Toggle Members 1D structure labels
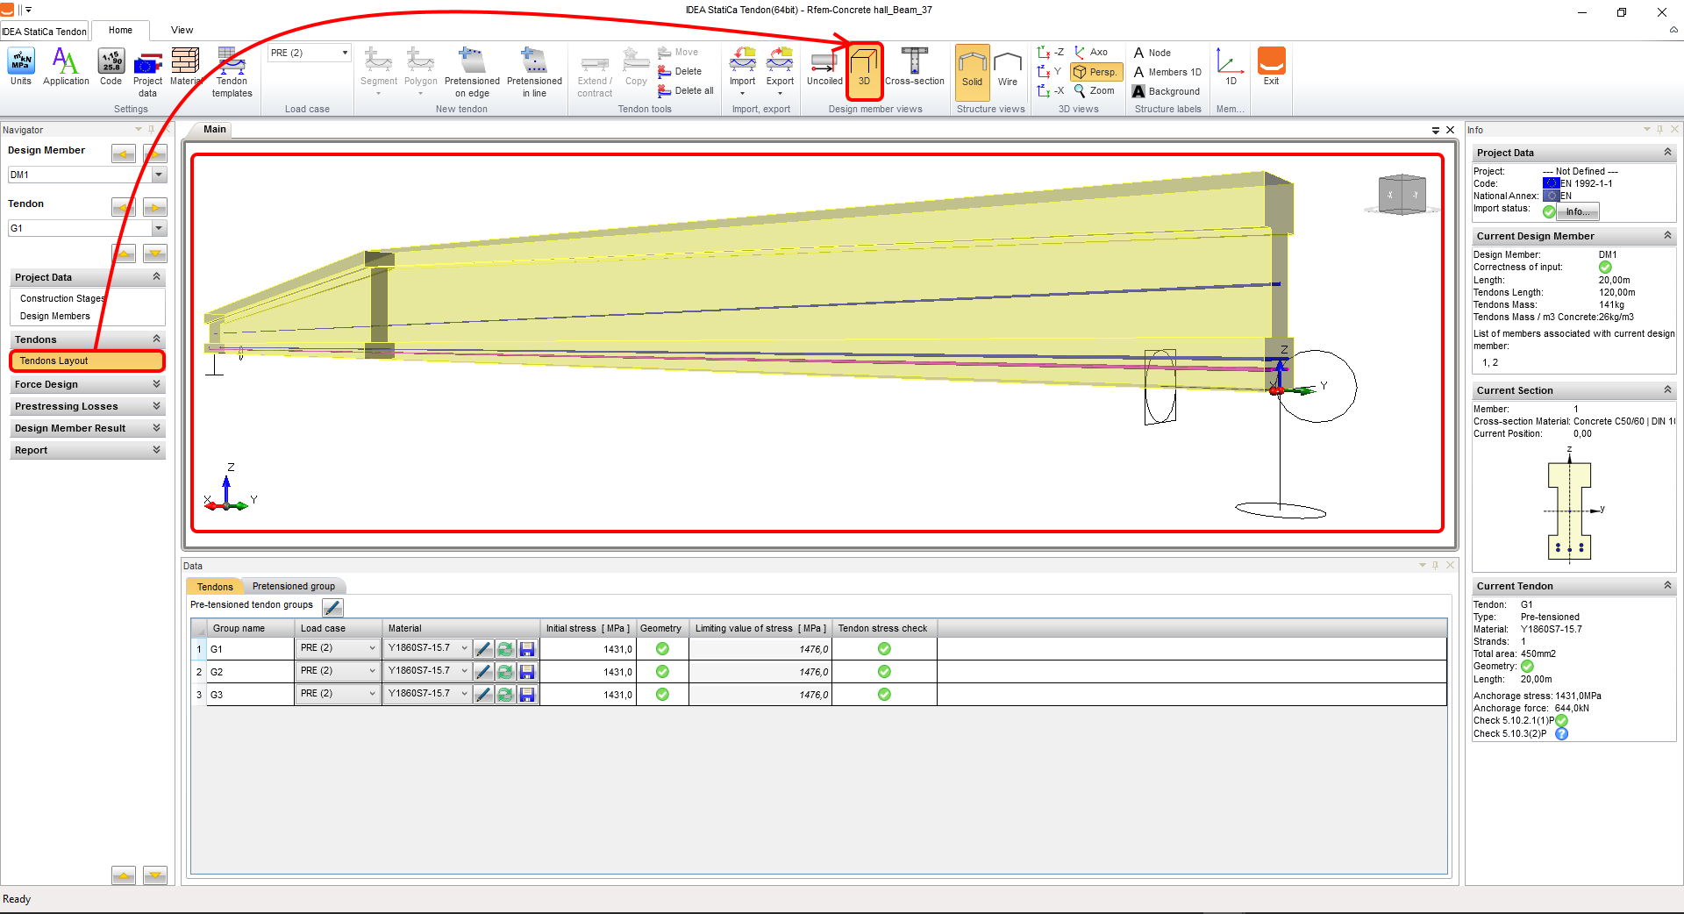 click(1167, 72)
